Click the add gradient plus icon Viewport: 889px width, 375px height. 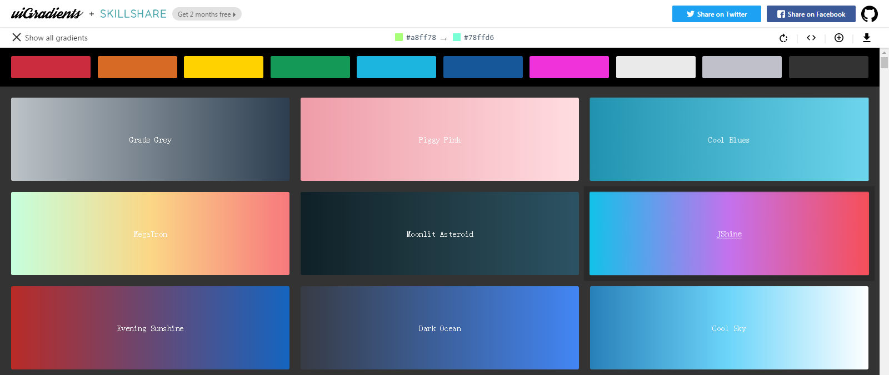839,38
